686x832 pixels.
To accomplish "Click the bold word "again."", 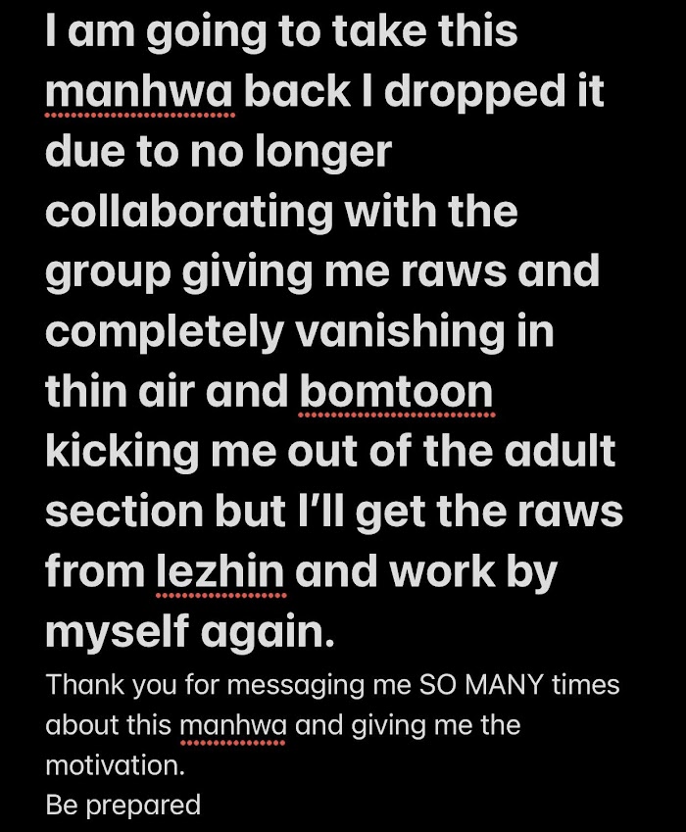I will click(x=268, y=633).
